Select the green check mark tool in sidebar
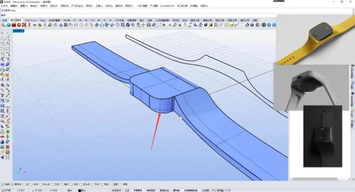 [8, 116]
